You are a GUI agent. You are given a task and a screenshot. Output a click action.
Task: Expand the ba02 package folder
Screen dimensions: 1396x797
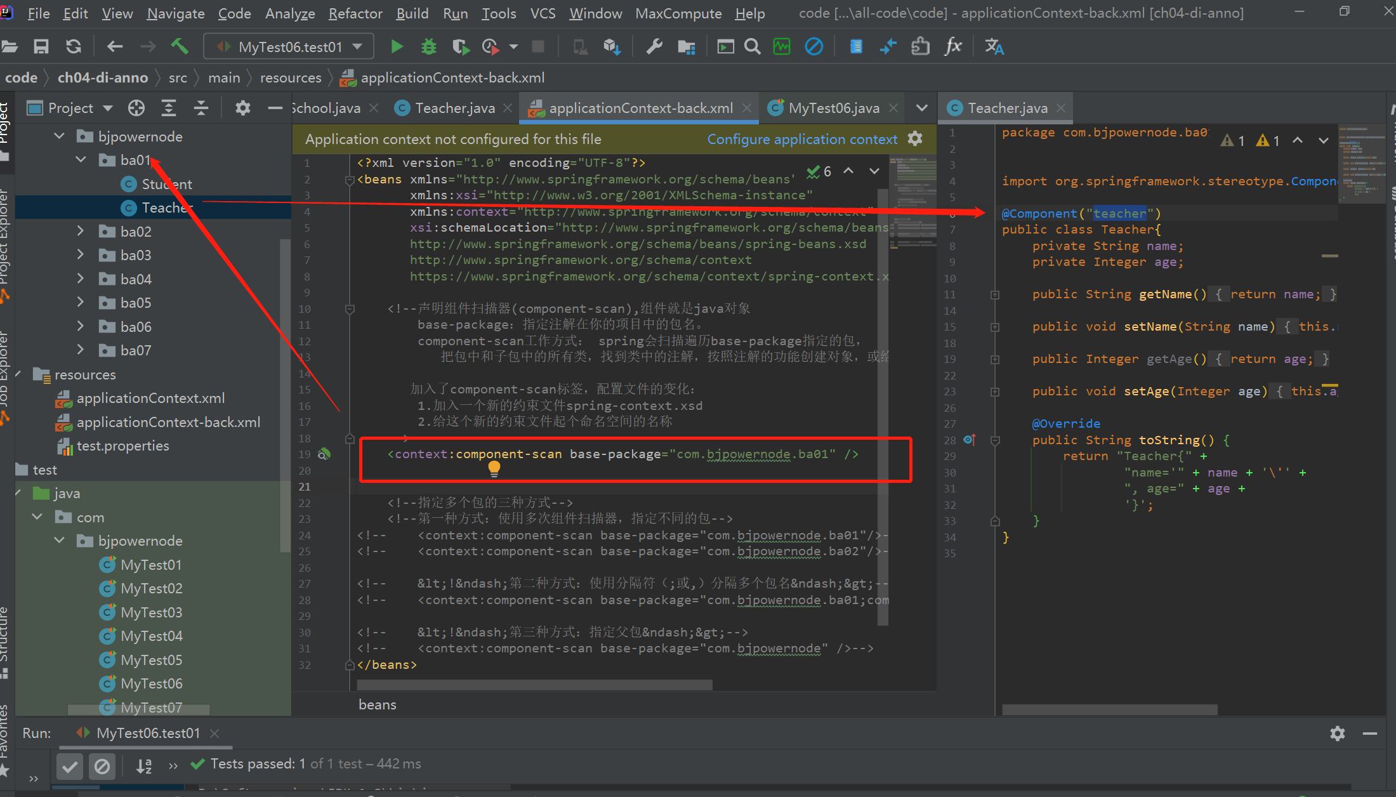[x=81, y=231]
